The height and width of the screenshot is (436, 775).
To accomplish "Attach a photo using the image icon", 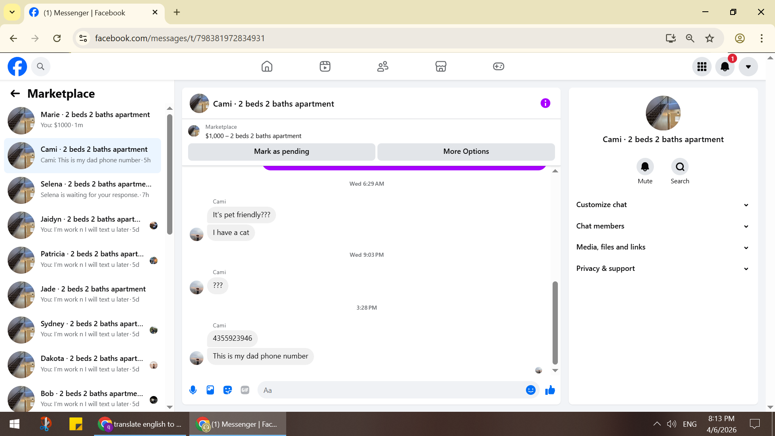I will [210, 390].
